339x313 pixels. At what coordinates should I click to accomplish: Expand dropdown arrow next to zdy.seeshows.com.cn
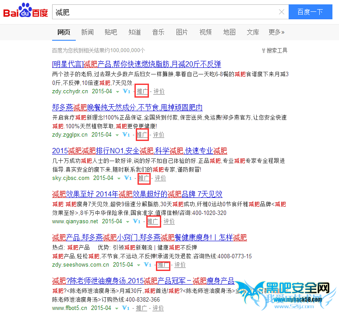138,265
